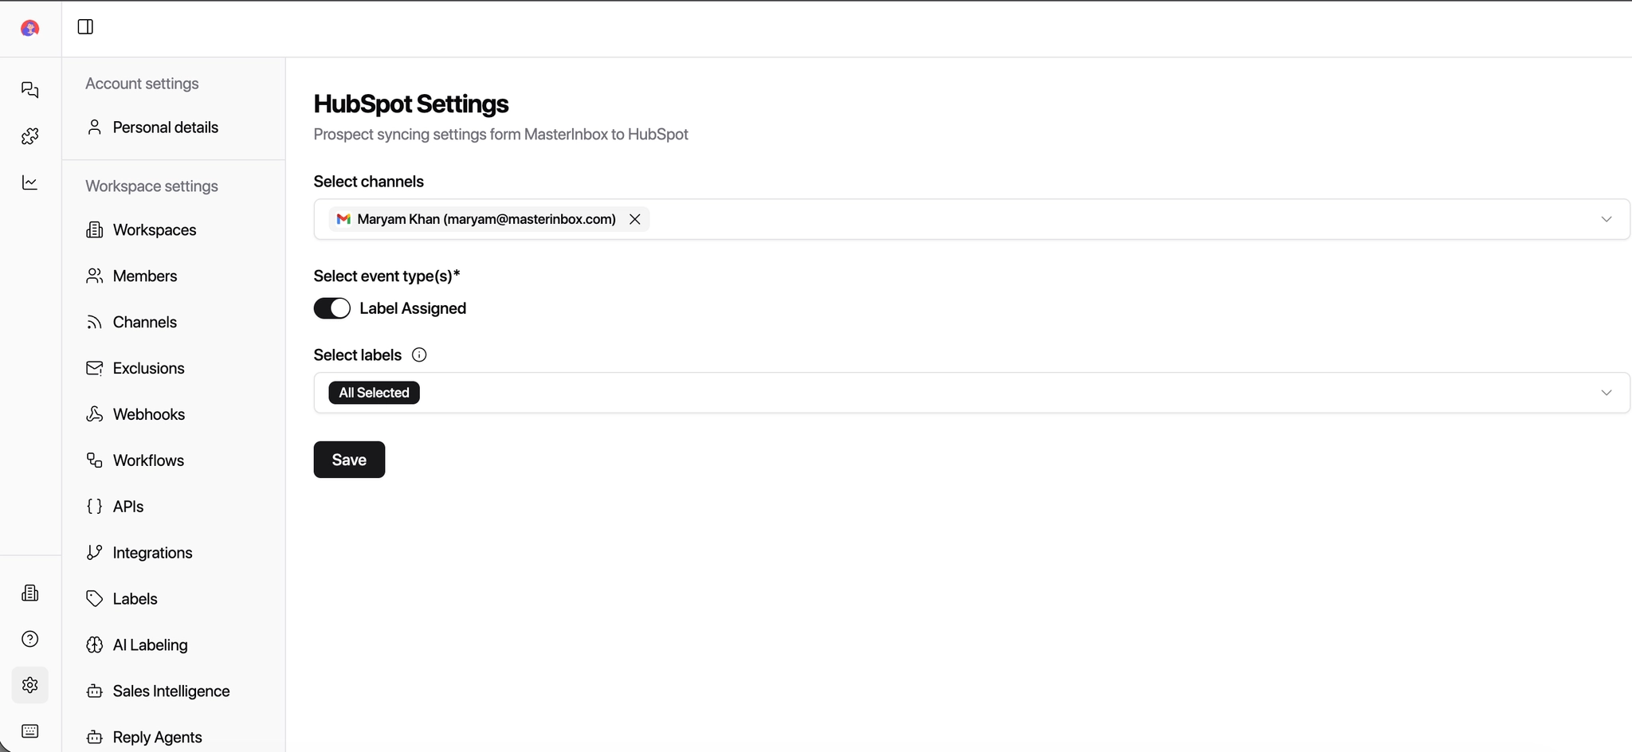Click the MasterInbox logo avatar

click(30, 29)
